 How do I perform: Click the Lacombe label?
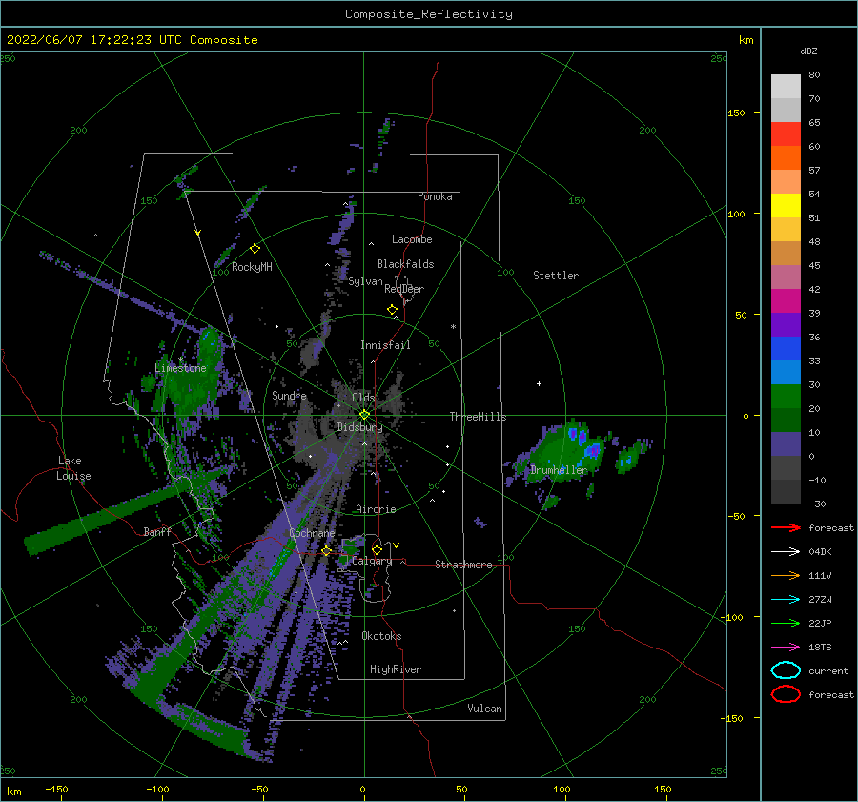coord(412,239)
